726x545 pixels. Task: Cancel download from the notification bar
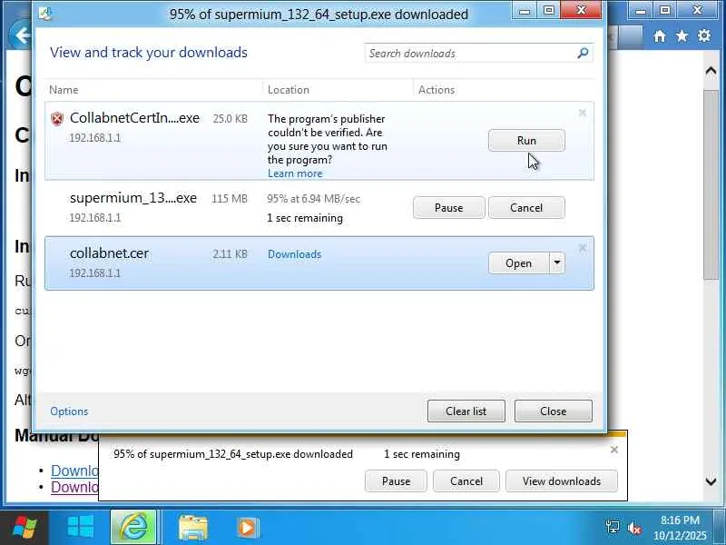(x=466, y=481)
